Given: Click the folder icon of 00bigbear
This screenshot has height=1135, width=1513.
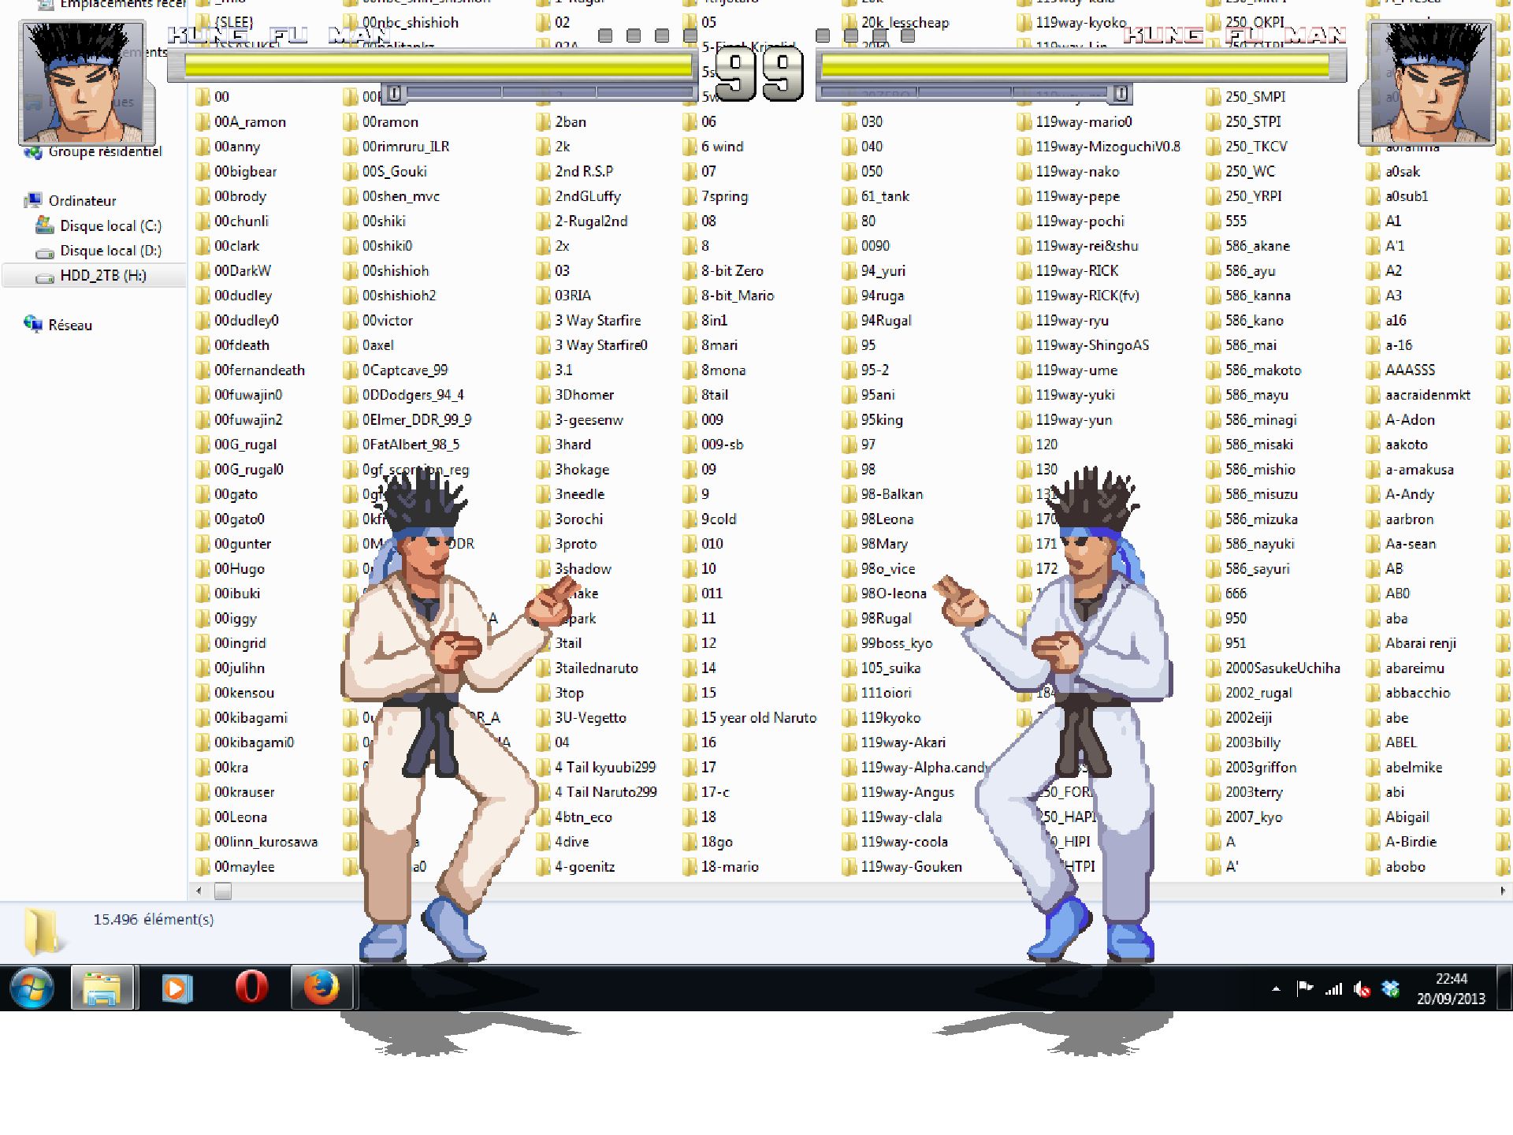Looking at the screenshot, I should pyautogui.click(x=203, y=172).
